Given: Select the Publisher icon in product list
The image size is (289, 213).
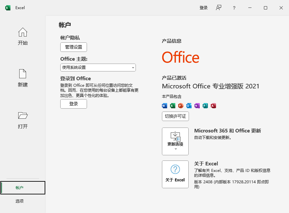Looking at the screenshot, I should click(205, 106).
